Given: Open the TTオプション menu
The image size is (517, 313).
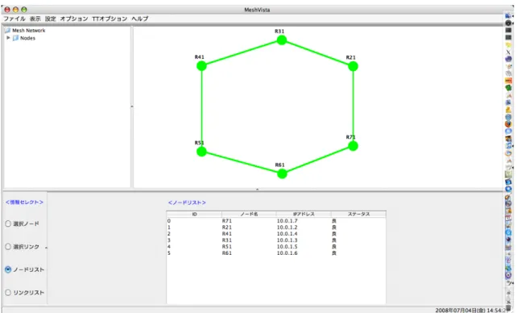Looking at the screenshot, I should 110,19.
